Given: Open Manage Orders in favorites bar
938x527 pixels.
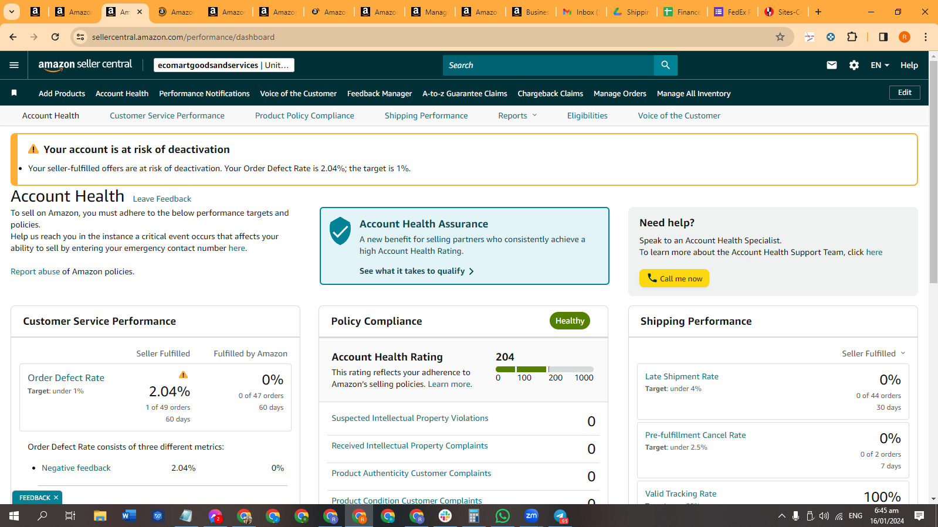Looking at the screenshot, I should [x=620, y=93].
